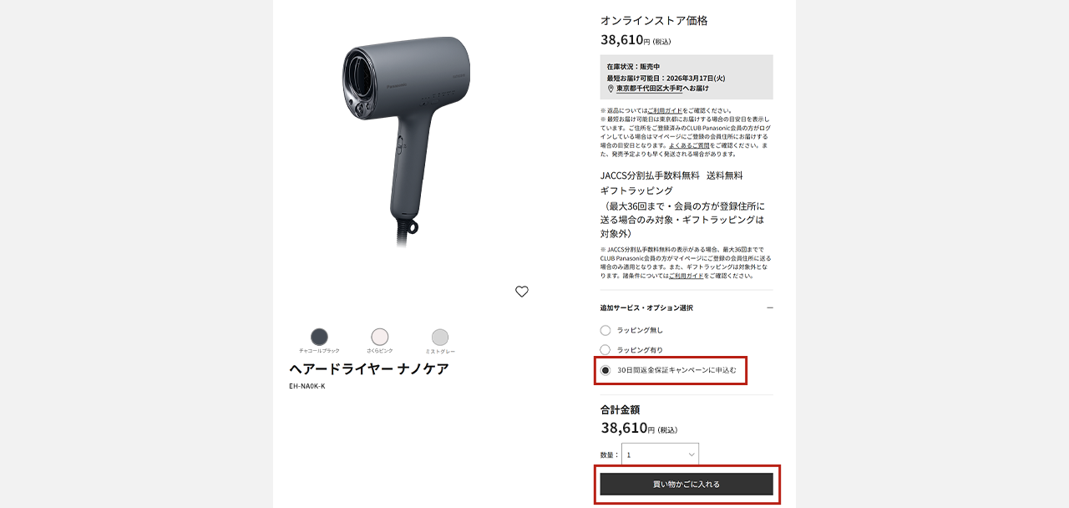Click the 追加サービス・オプション選択 heading
Image resolution: width=1069 pixels, height=508 pixels.
[646, 307]
